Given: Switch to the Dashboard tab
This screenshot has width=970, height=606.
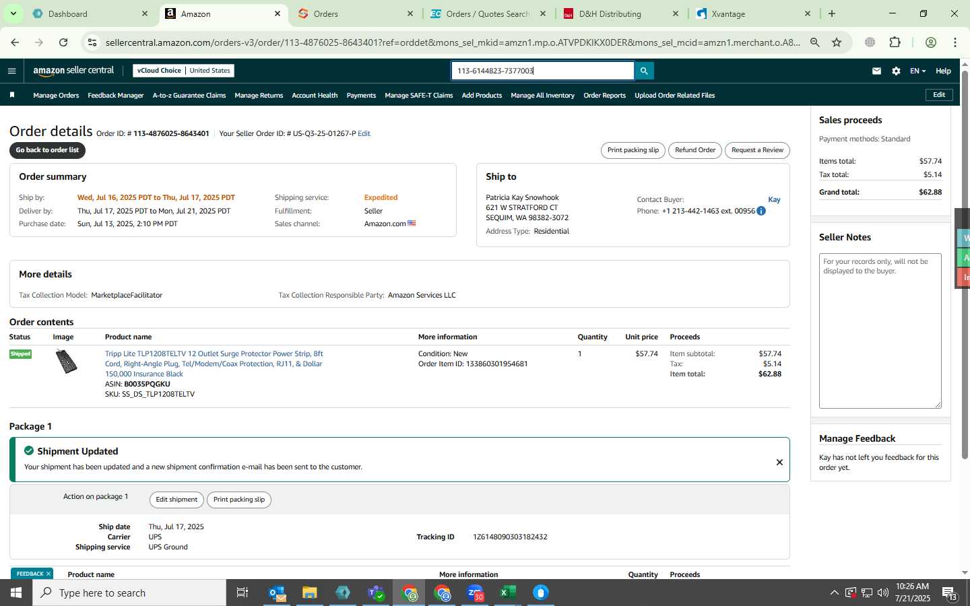Looking at the screenshot, I should click(x=88, y=13).
